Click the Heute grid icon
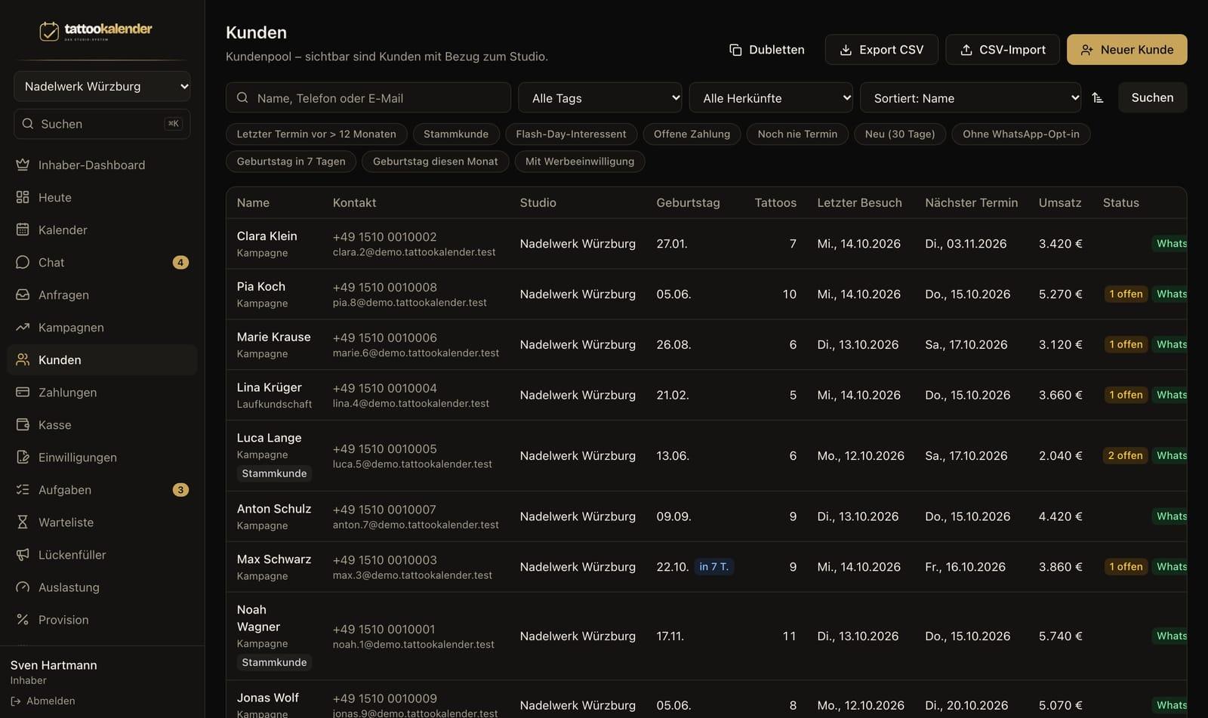Viewport: 1208px width, 718px height. pyautogui.click(x=23, y=197)
